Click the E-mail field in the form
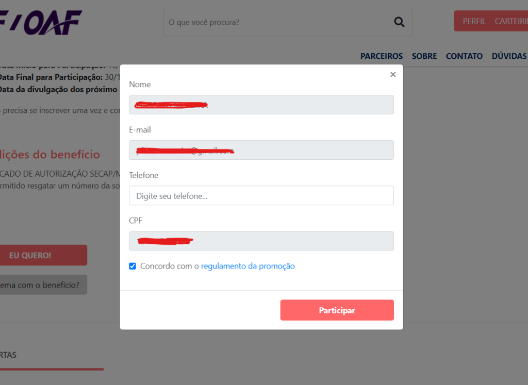The height and width of the screenshot is (385, 528). (261, 150)
